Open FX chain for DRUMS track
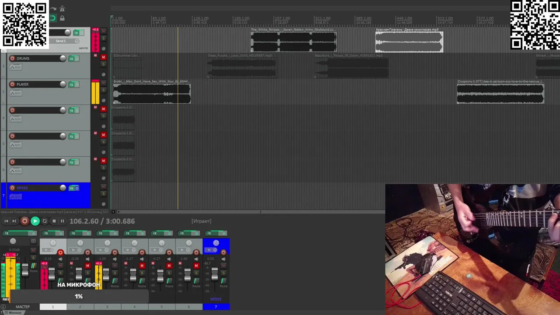The image size is (560, 315). click(x=71, y=59)
